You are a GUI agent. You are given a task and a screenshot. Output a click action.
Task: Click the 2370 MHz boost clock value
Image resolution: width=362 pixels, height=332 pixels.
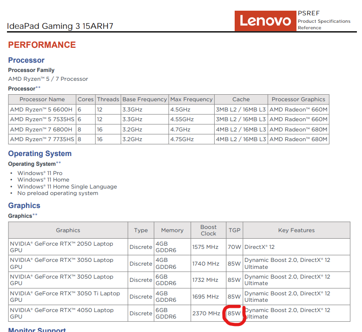click(206, 313)
